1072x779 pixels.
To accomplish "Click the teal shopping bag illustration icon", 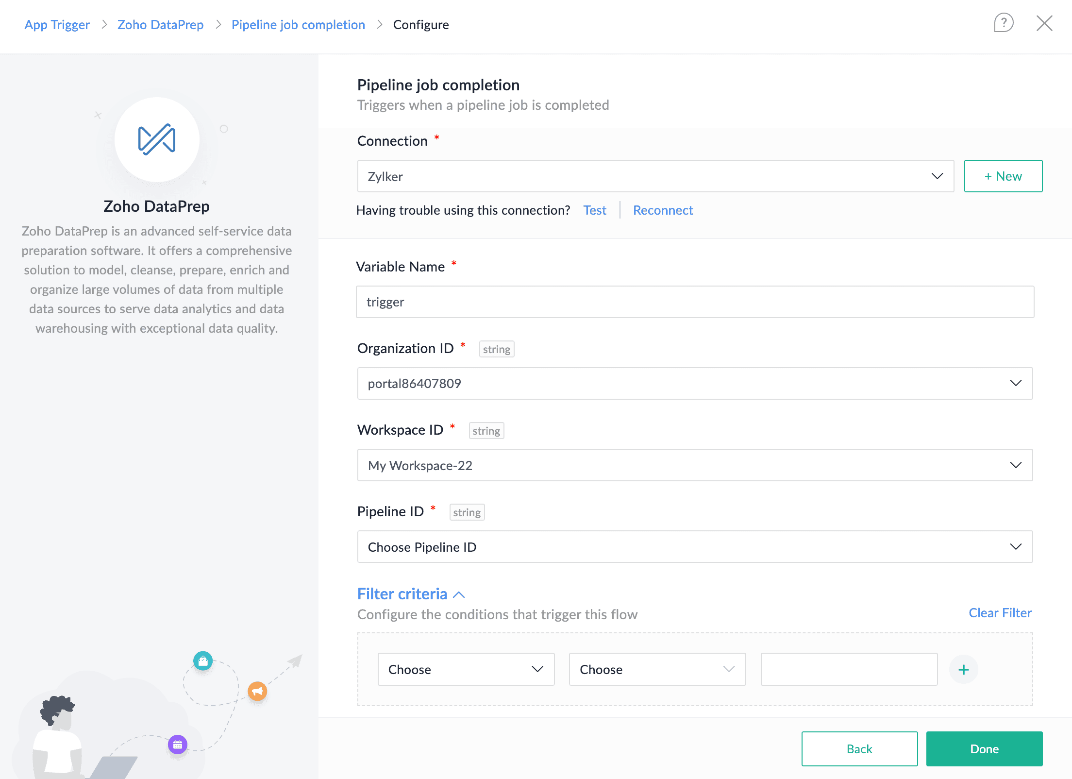I will (203, 660).
